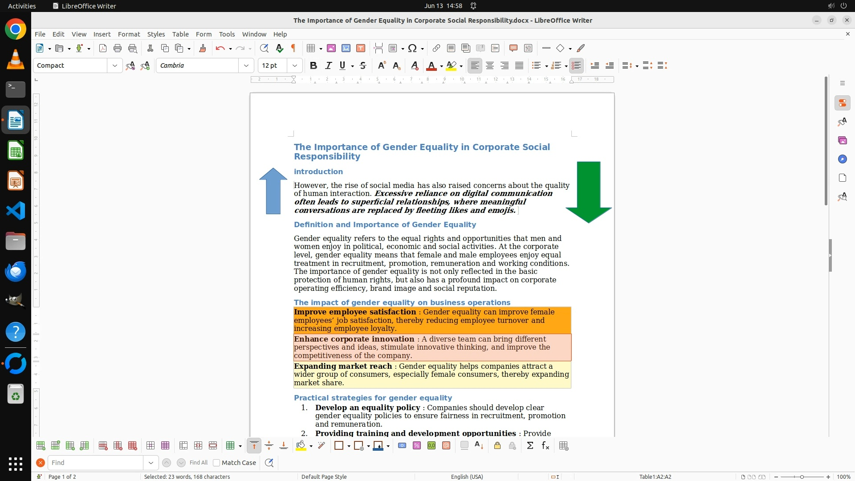Screen dimensions: 855x481
Task: Click the zoom slider handle
Action: tap(802, 477)
